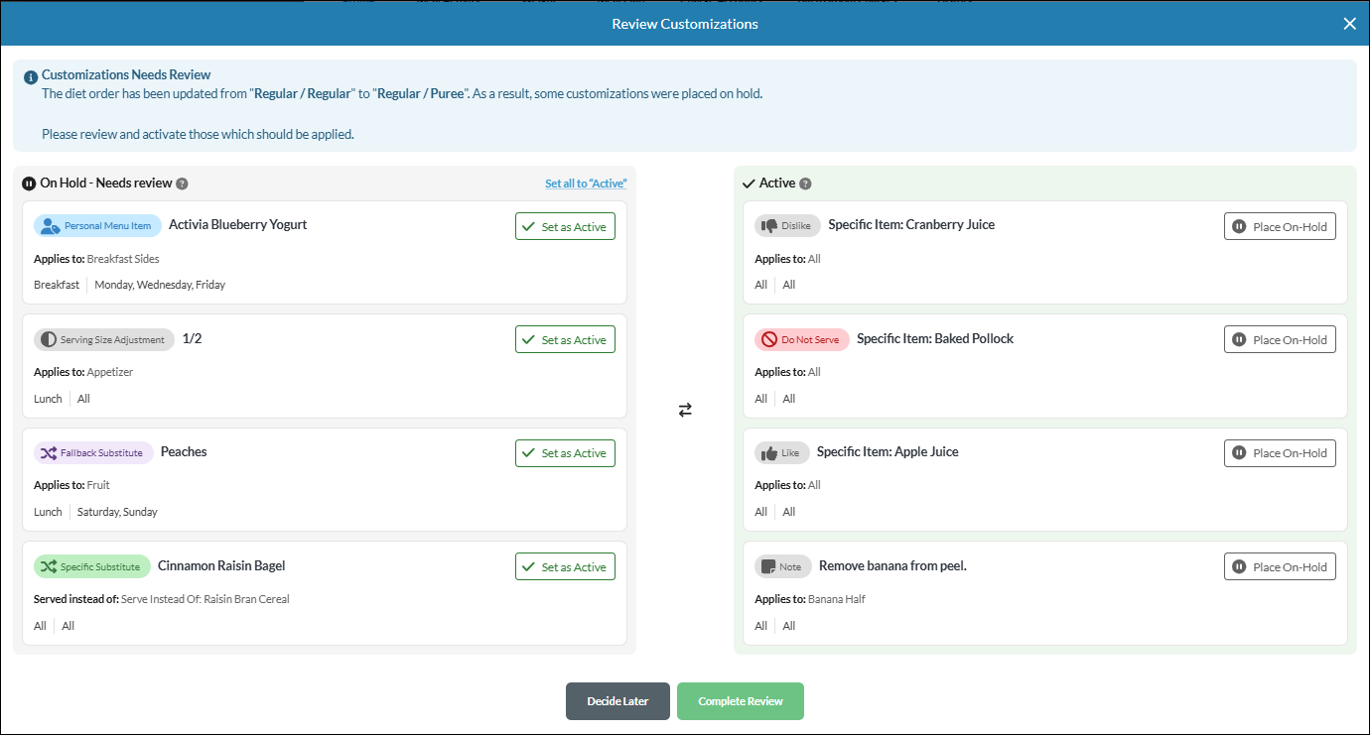Click the Set all to "Active" link

click(x=586, y=184)
